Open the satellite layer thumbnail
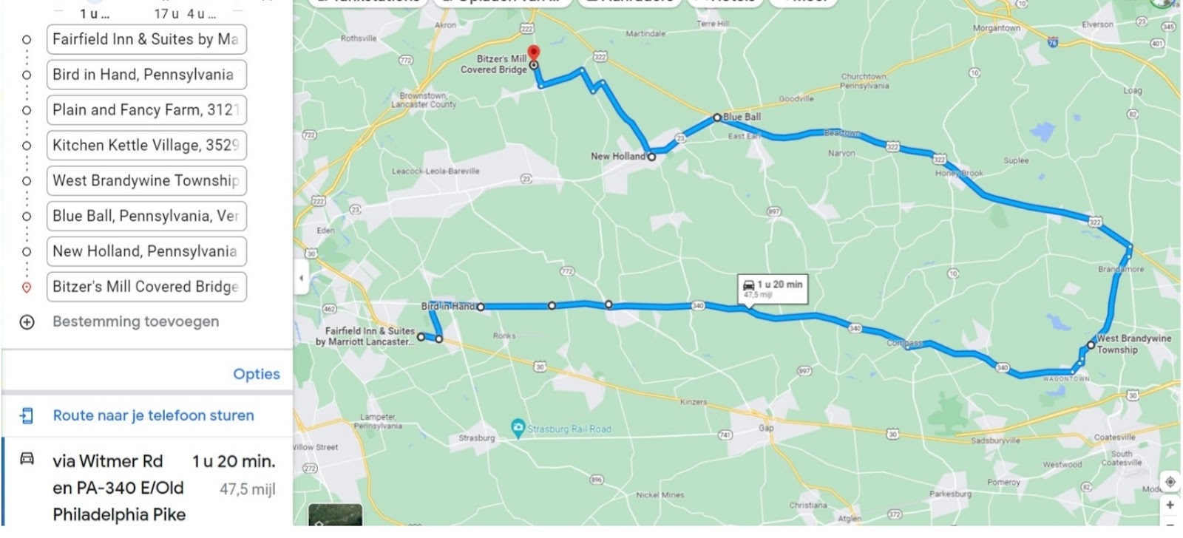1183x538 pixels. 335,515
